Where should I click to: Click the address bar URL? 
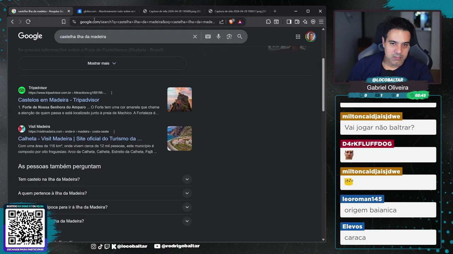(x=147, y=22)
